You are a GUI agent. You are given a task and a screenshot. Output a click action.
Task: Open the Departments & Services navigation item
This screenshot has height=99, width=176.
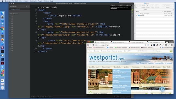coord(152,67)
